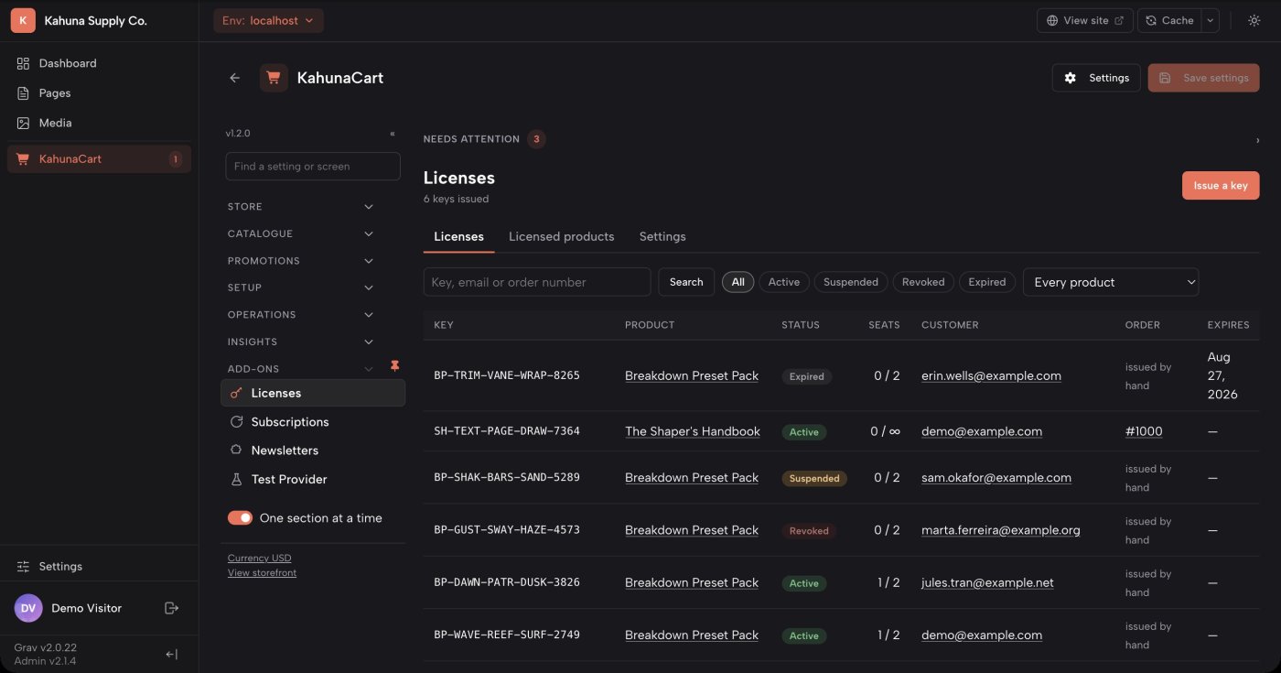Click the theme brightness sun icon
Image resolution: width=1281 pixels, height=673 pixels.
(1254, 20)
